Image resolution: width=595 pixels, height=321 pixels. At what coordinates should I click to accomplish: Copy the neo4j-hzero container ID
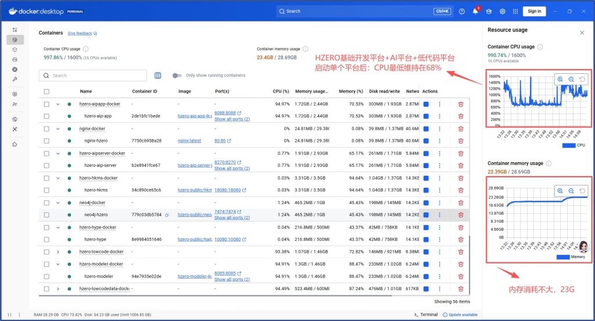167,215
